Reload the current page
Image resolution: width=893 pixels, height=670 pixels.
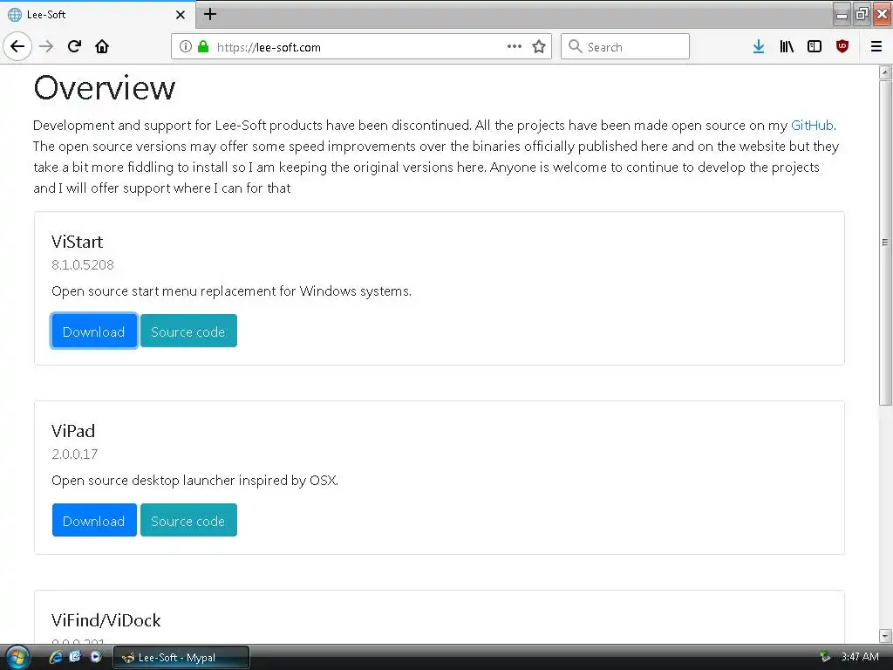coord(74,46)
